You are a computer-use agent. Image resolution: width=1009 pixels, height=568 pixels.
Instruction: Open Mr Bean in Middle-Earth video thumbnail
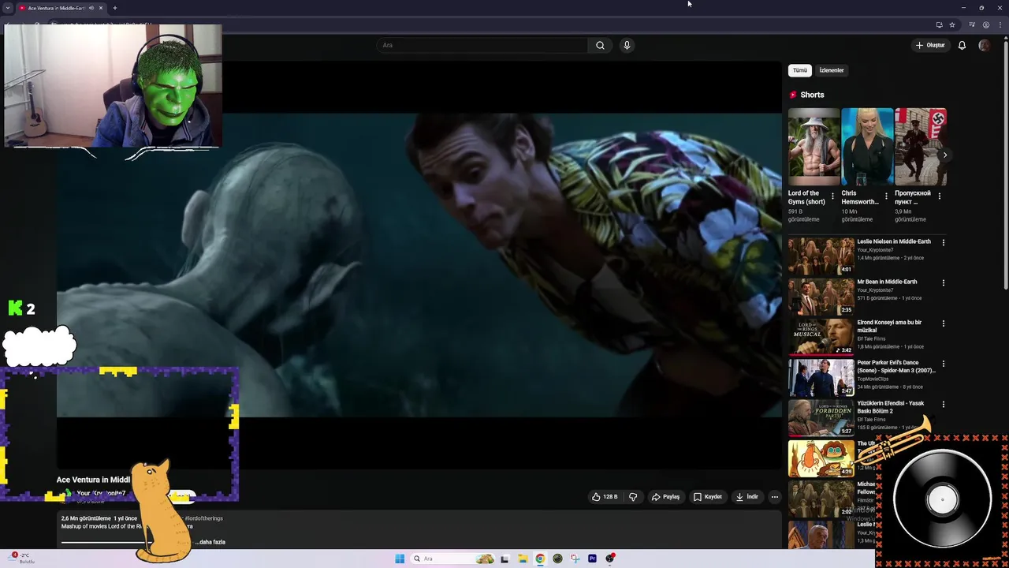coord(821,296)
